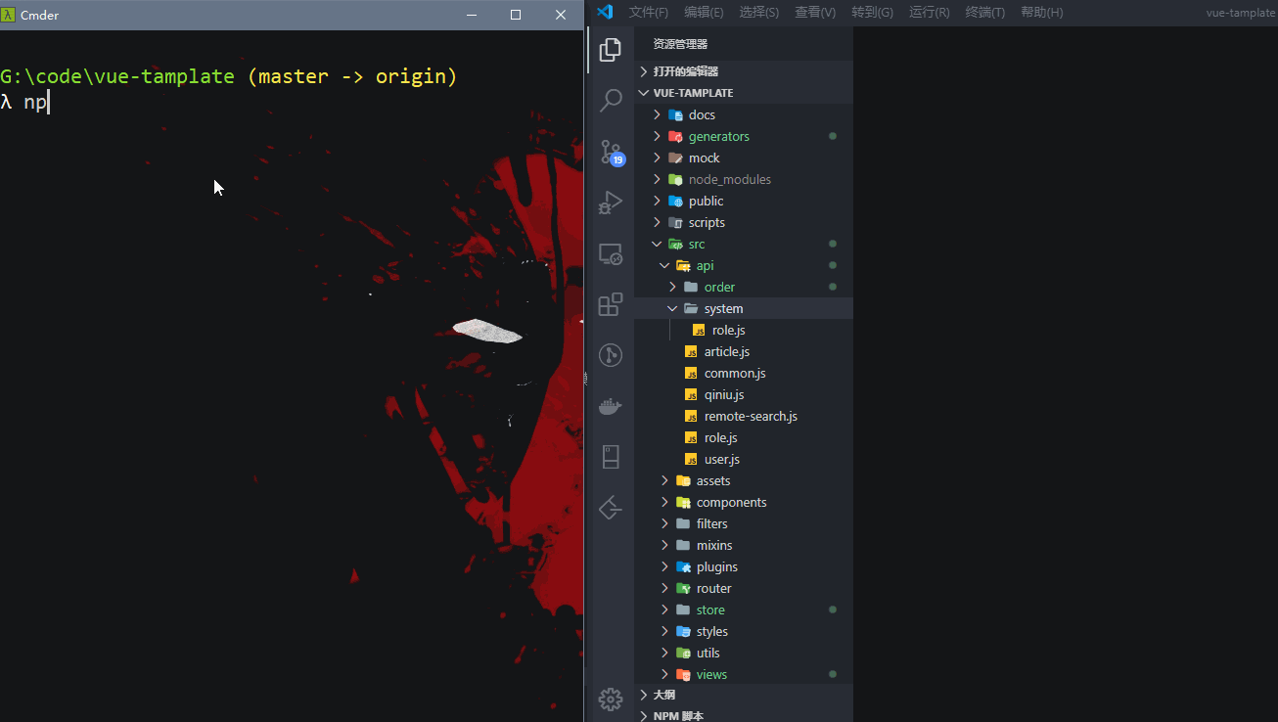Screen dimensions: 1278x722
Task: Click the cabinet-shaped activity bar icon
Action: 611,457
